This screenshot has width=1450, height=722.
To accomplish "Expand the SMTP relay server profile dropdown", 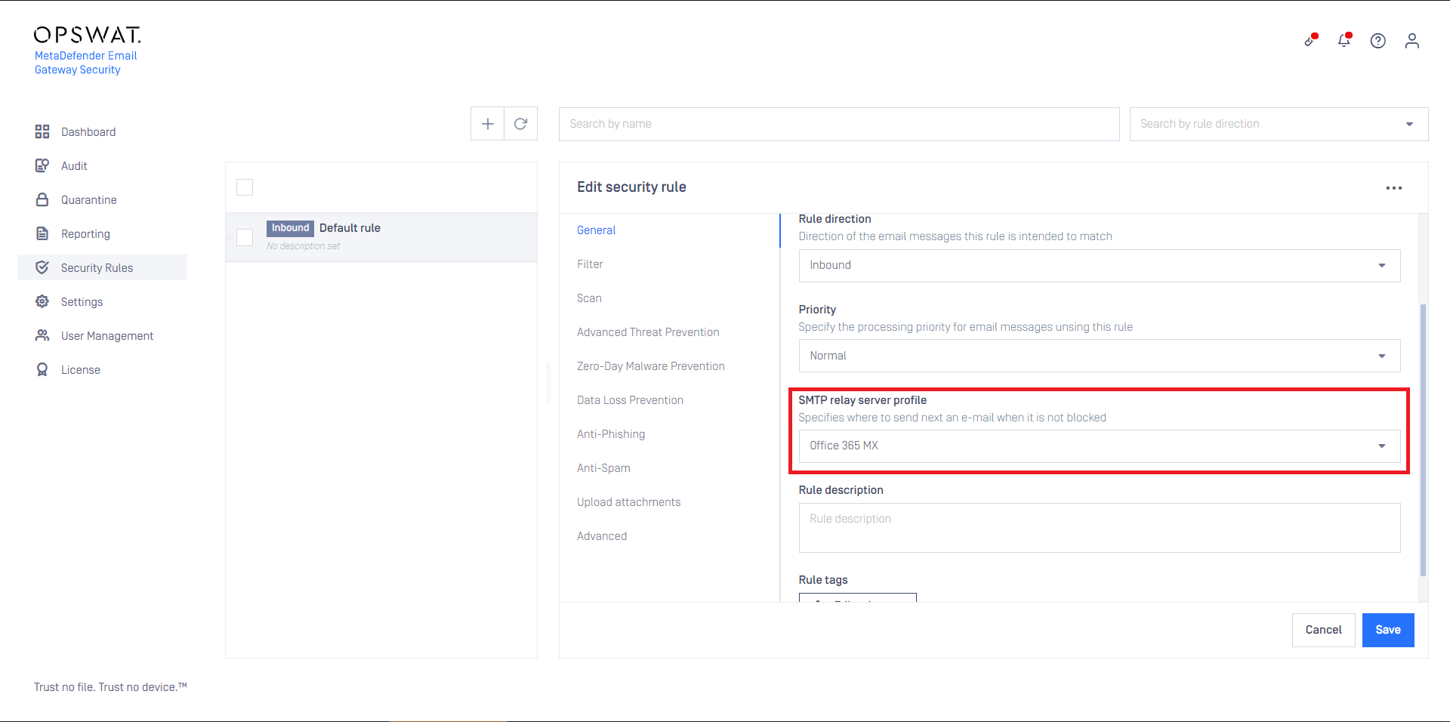I will [x=1099, y=446].
